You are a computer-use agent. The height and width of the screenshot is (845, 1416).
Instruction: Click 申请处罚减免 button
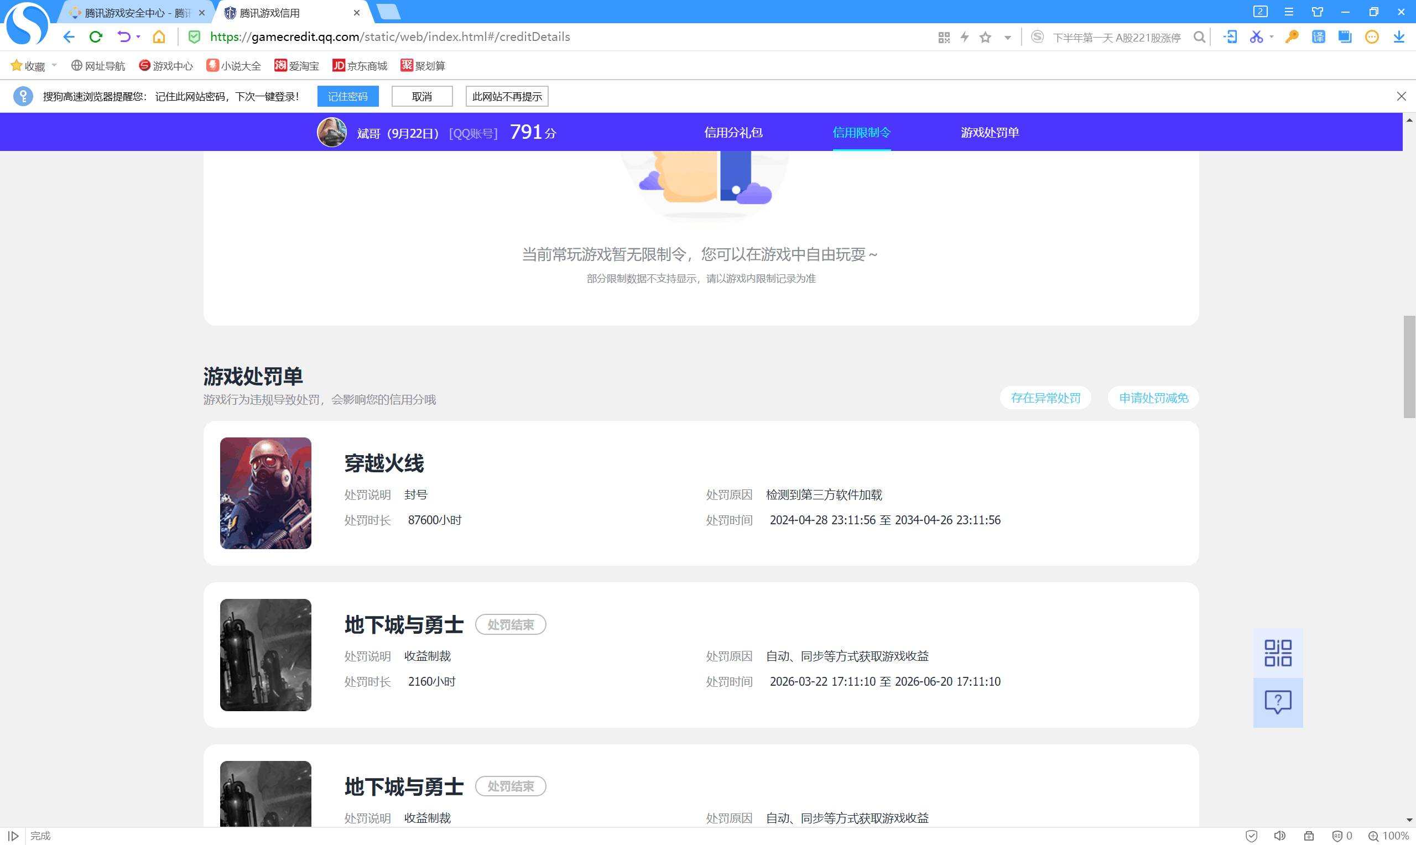point(1153,398)
